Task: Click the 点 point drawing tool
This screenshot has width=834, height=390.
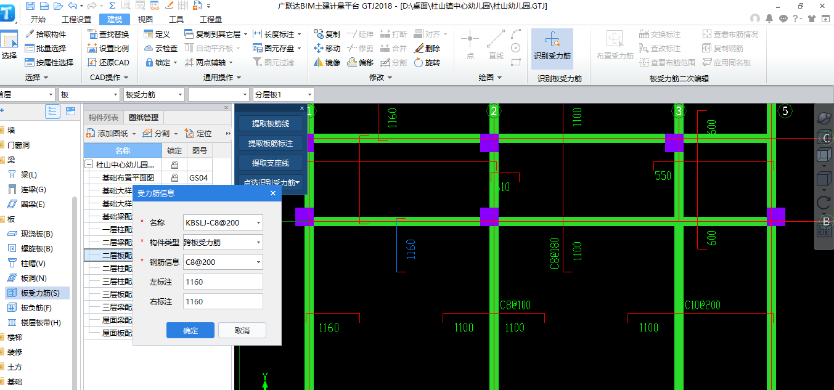Action: (x=470, y=46)
